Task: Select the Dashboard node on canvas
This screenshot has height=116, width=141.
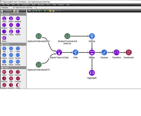Action: pos(129,53)
